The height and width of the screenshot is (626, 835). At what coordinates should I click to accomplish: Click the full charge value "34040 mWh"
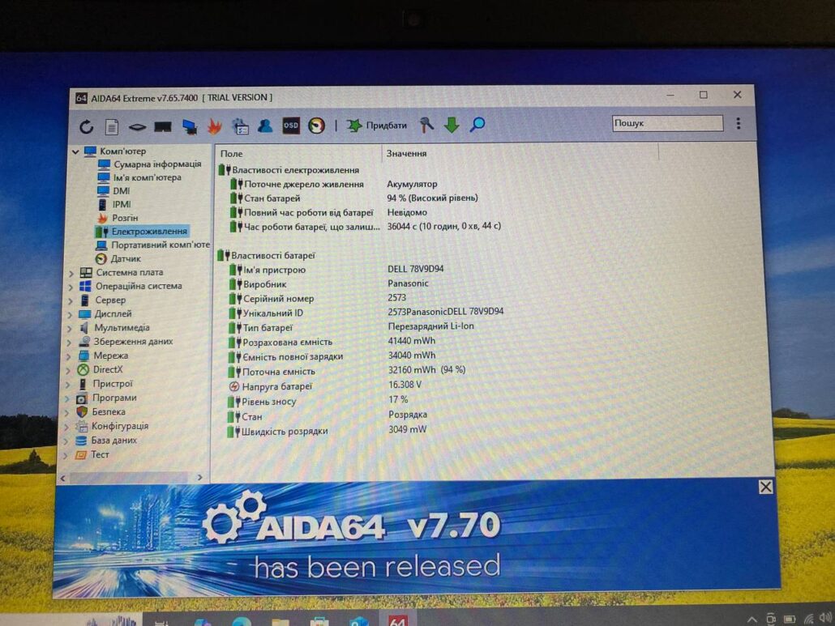pyautogui.click(x=412, y=356)
